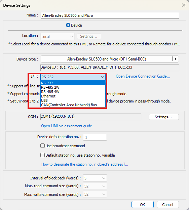Open station no. designation help link
Screen dimensions: 189x210
85,164
